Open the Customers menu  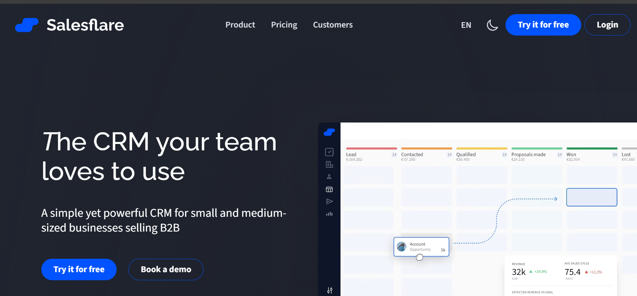pos(333,25)
